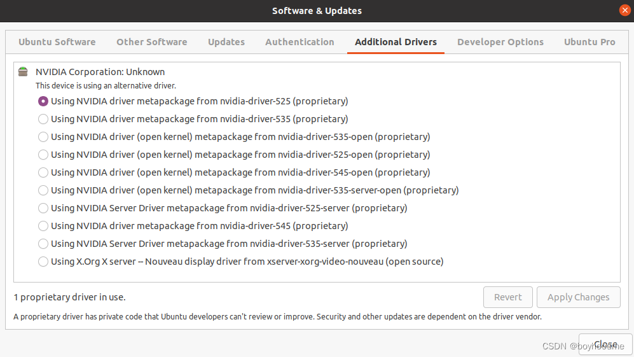The image size is (634, 357).
Task: Select the nvidia-driver-525-server radio option
Action: point(43,208)
